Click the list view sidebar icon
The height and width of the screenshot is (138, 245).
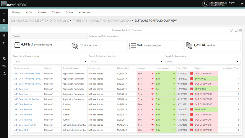4,36
